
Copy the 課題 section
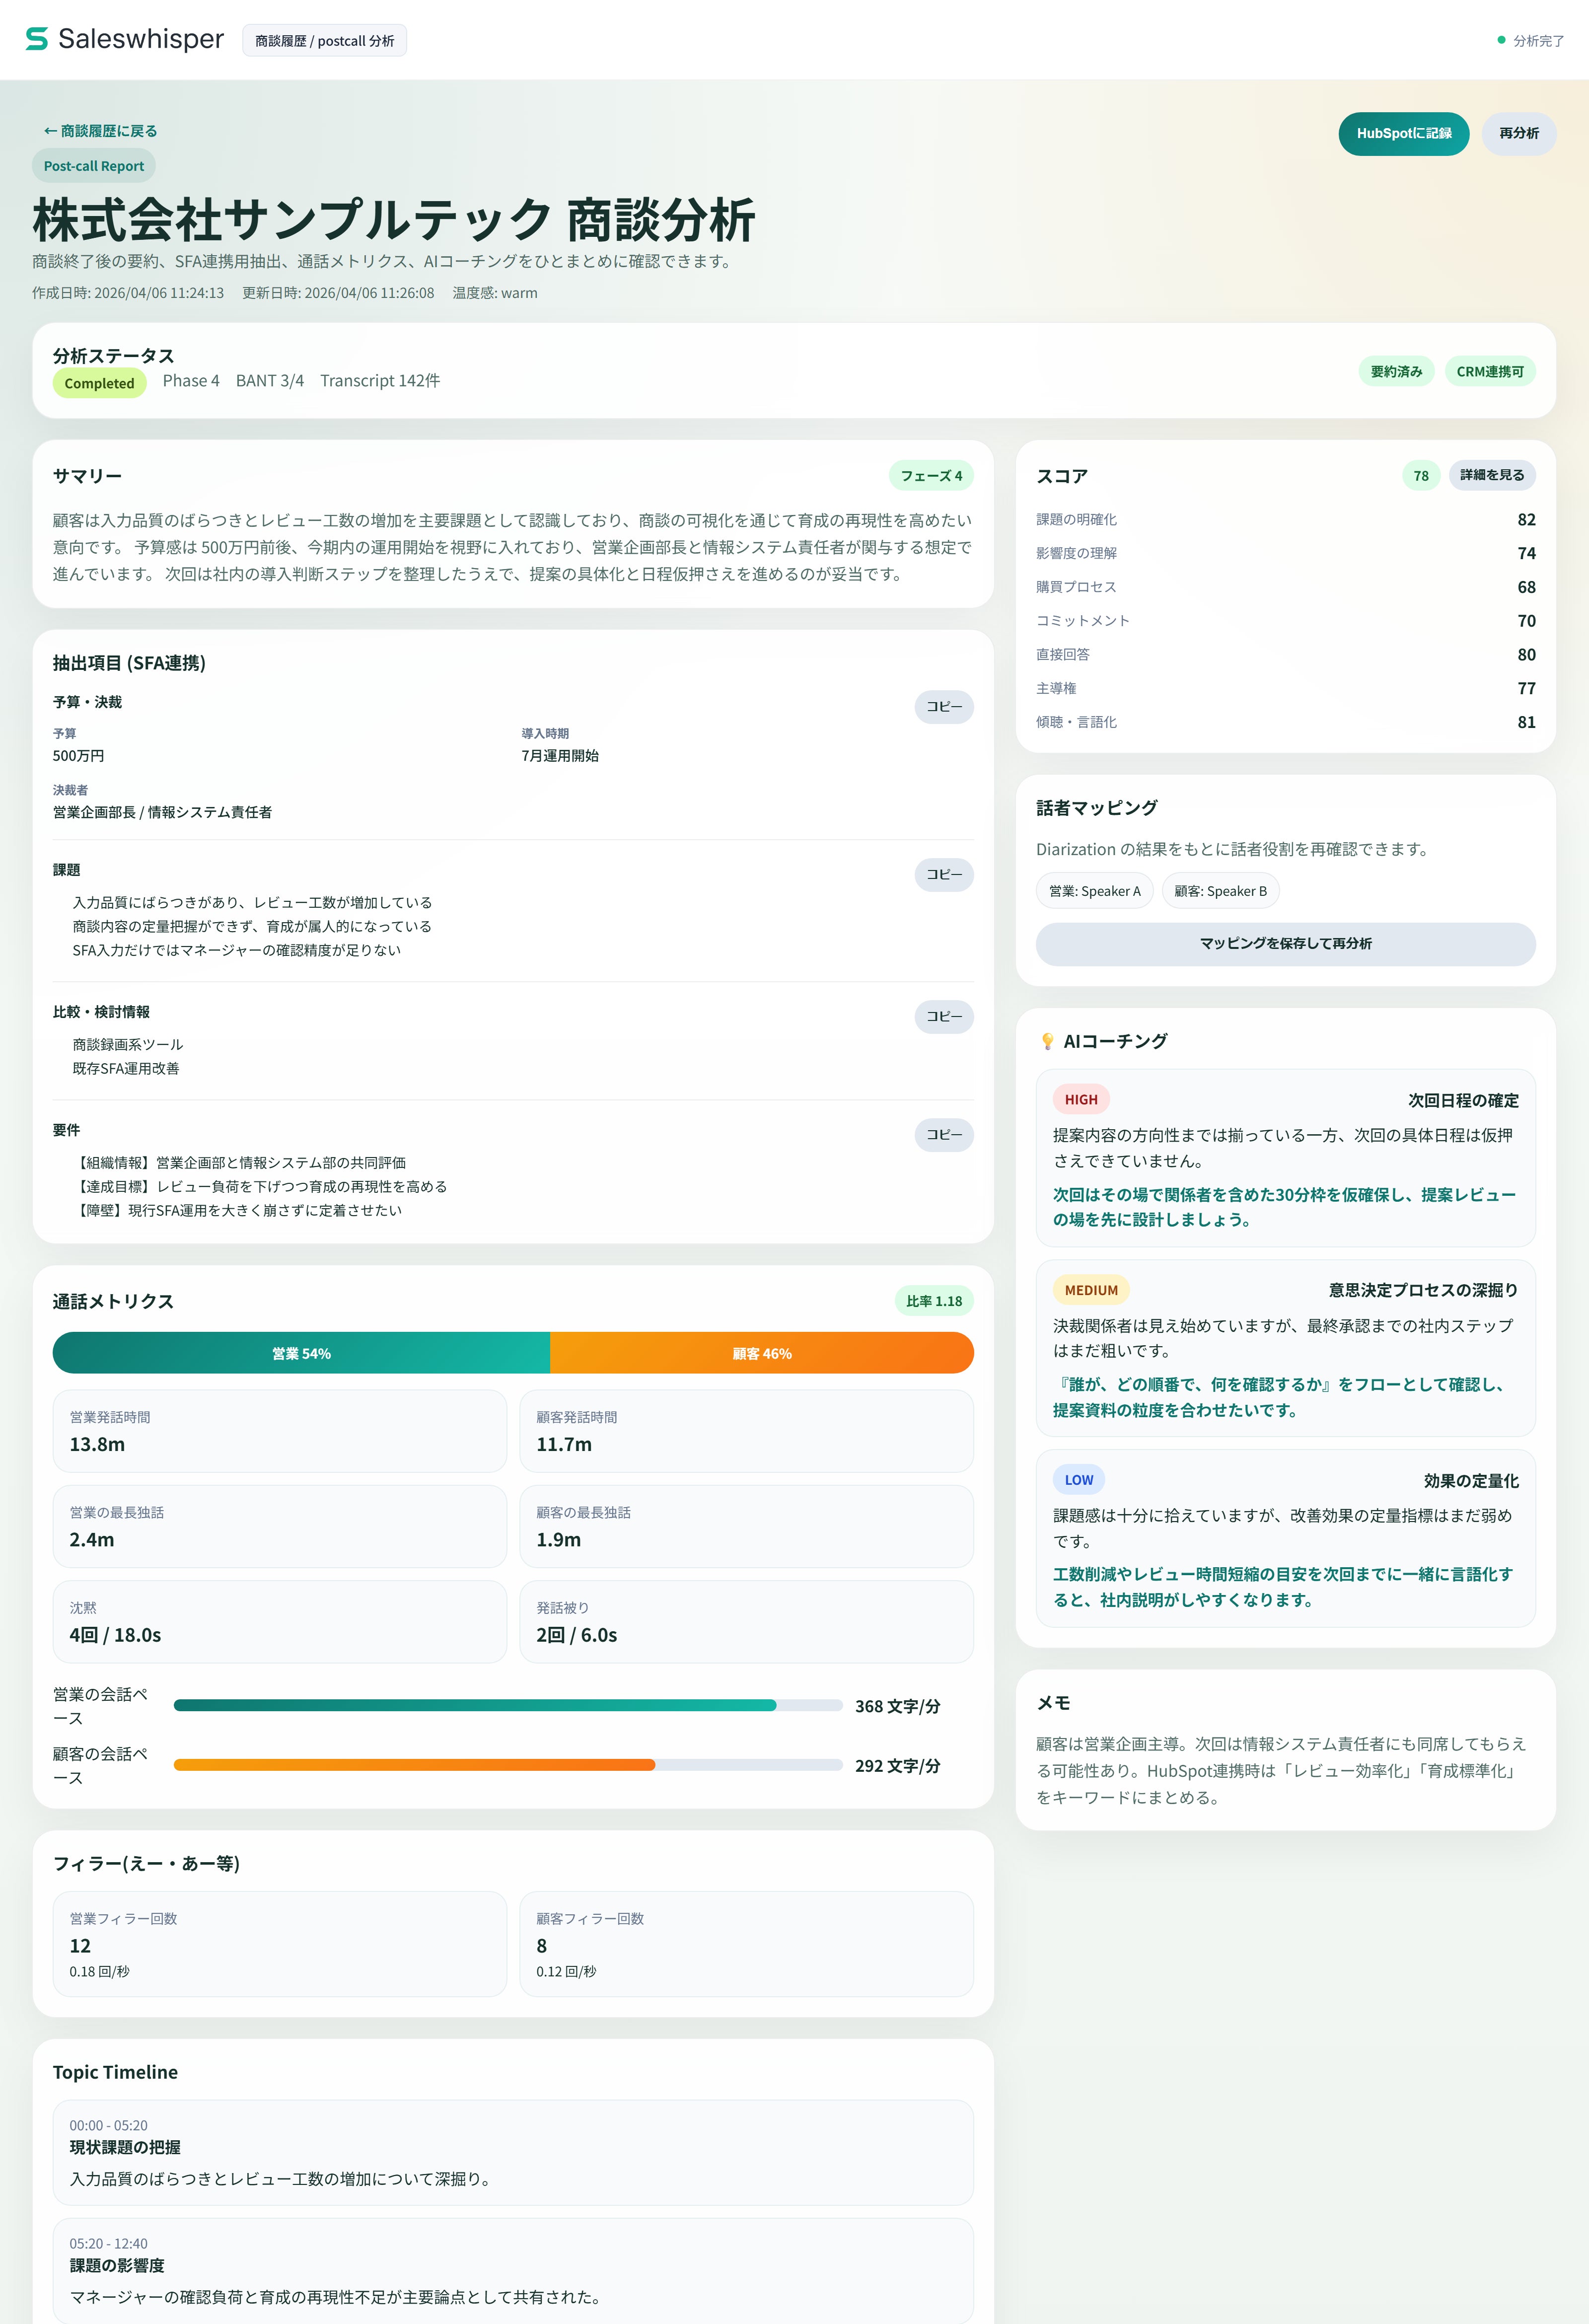pos(943,874)
